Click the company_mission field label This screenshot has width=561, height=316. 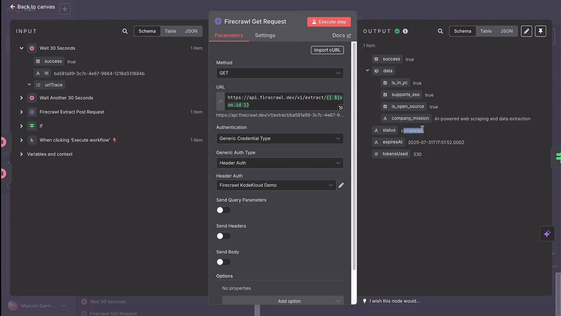pos(410,118)
